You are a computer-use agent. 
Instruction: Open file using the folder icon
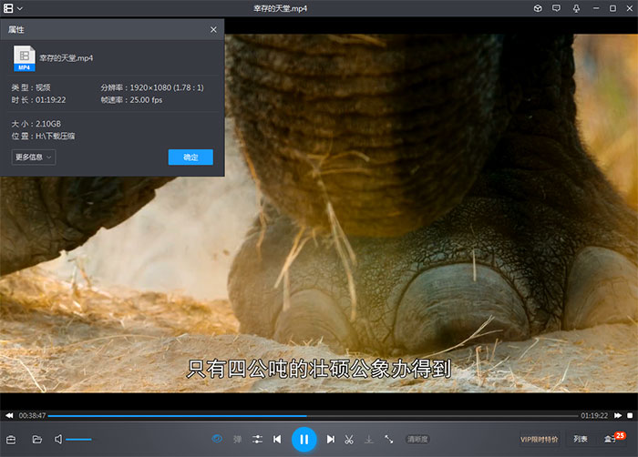[37, 440]
